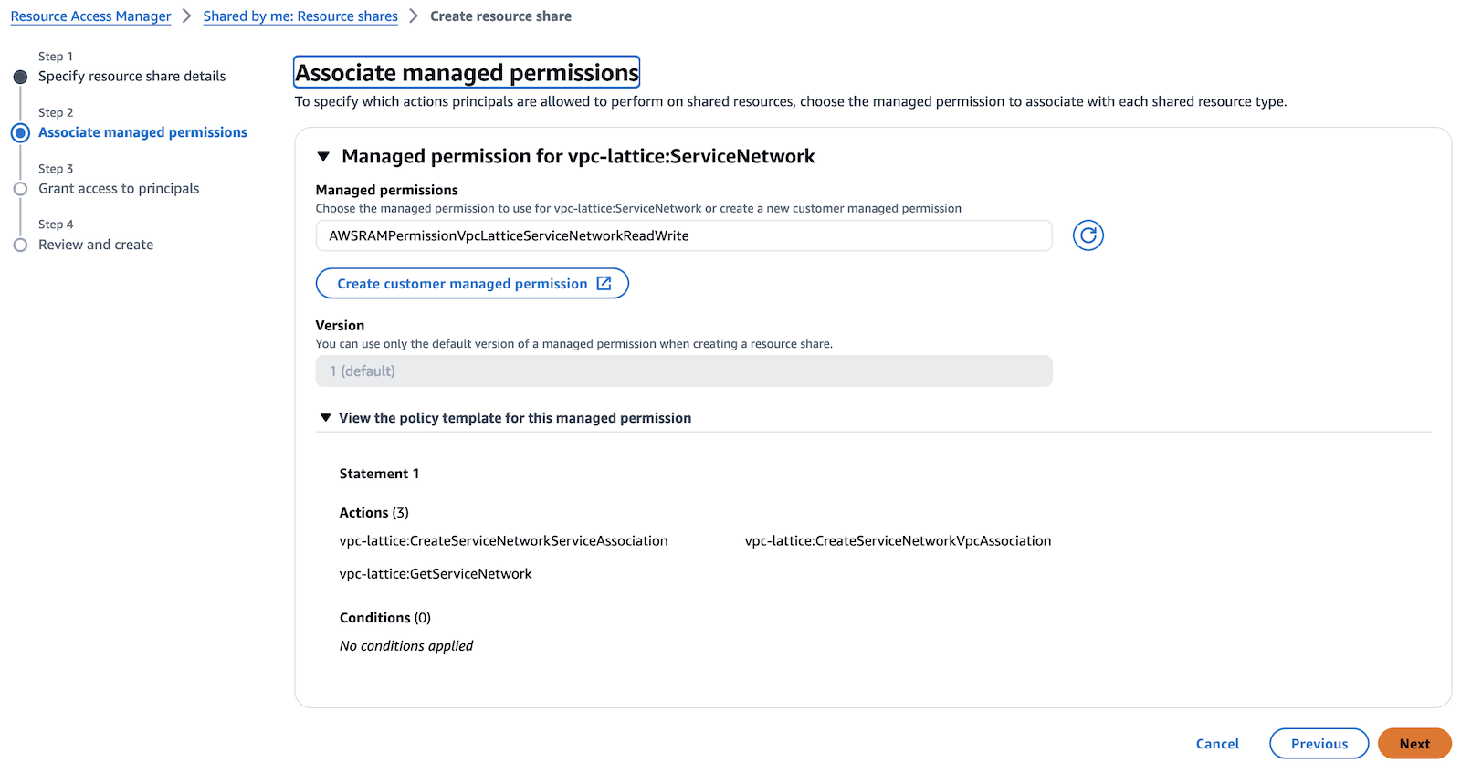The width and height of the screenshot is (1461, 774).
Task: Go to Specify resource share details step
Action: coord(131,77)
